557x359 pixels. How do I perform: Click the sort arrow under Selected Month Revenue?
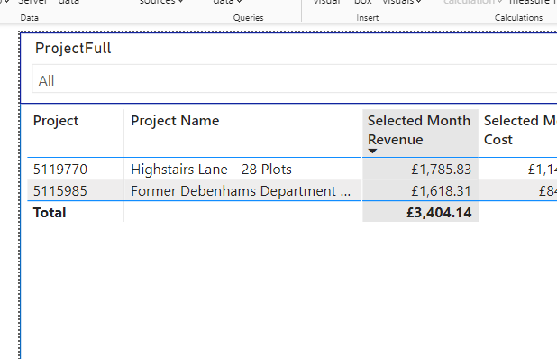372,151
